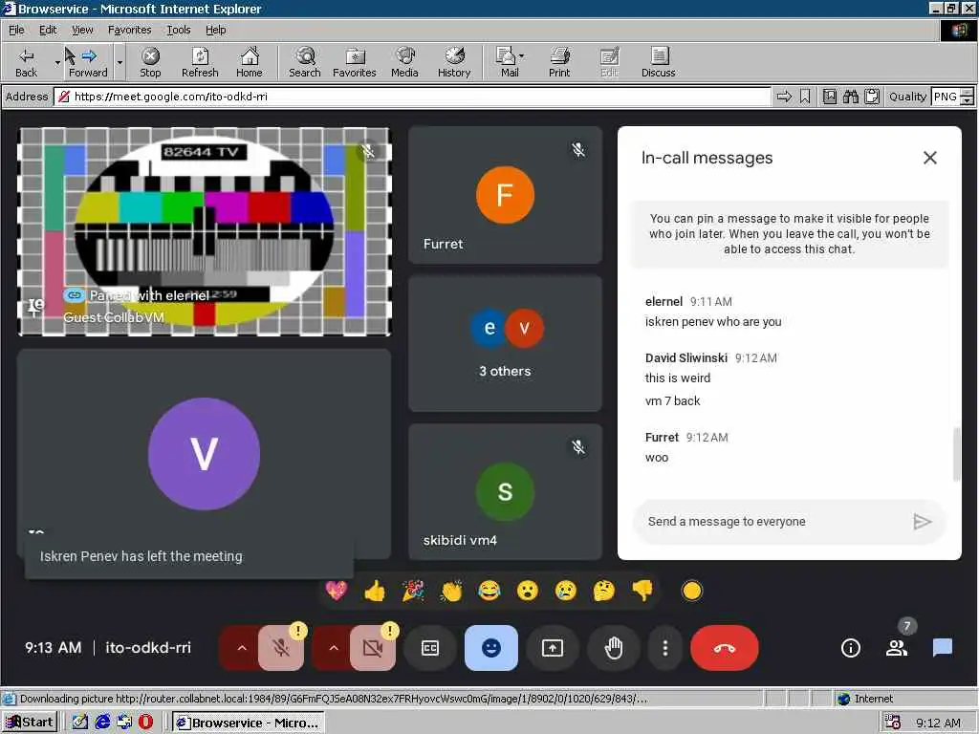The height and width of the screenshot is (734, 979).
Task: Toggle the emoji reactions bar
Action: [491, 648]
